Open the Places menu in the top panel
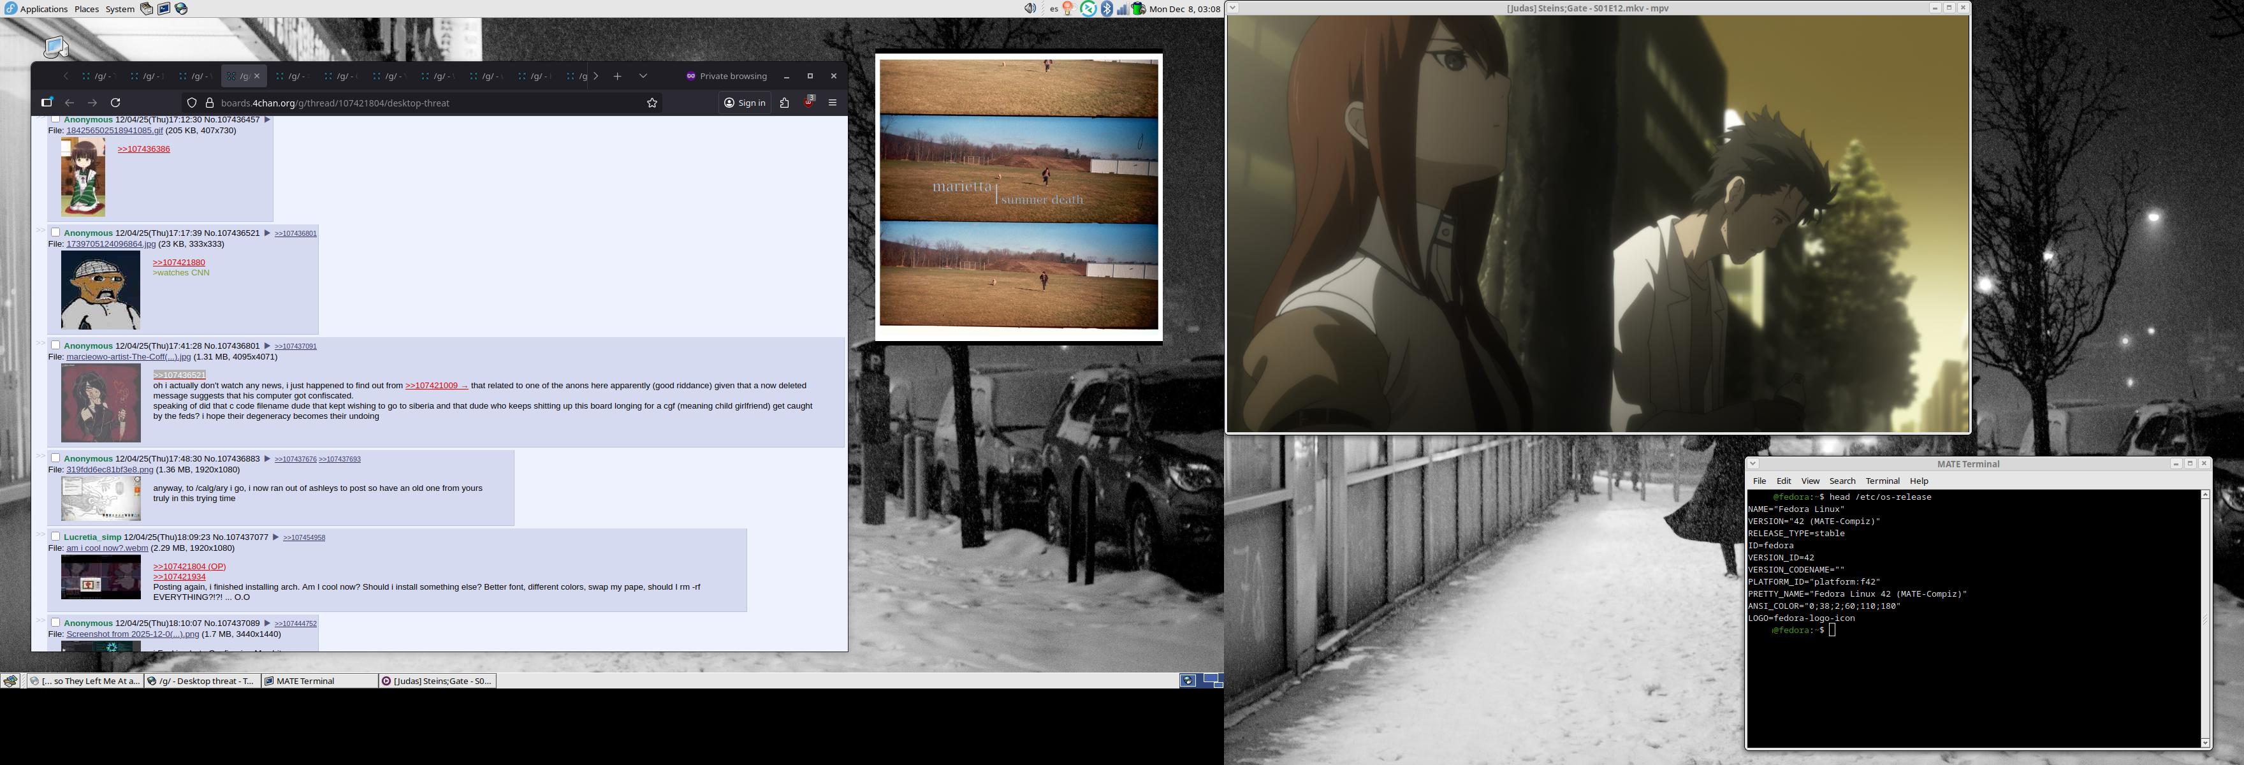Viewport: 2244px width, 765px height. 86,9
